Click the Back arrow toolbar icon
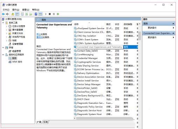The height and width of the screenshot is (129, 178). pyautogui.click(x=3, y=14)
